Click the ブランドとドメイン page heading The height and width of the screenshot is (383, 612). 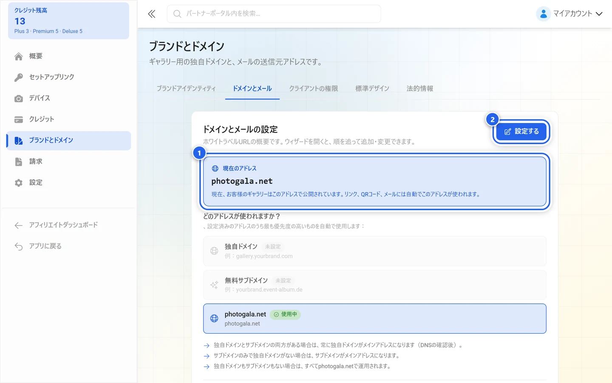click(x=187, y=46)
